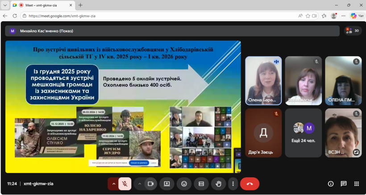Click muted mic icon on Волноваськ tile
The image size is (366, 195).
coord(316,62)
